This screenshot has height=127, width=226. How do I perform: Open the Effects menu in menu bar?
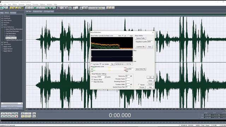[x=15, y=5]
